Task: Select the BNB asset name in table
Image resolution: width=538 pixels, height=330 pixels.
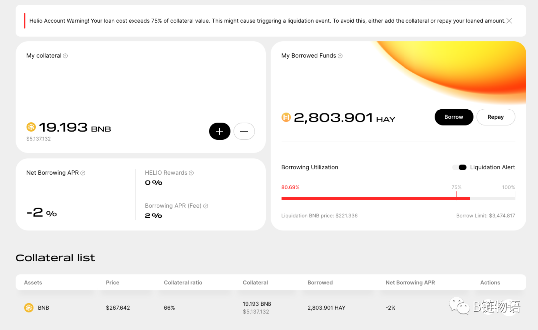Action: [x=43, y=308]
